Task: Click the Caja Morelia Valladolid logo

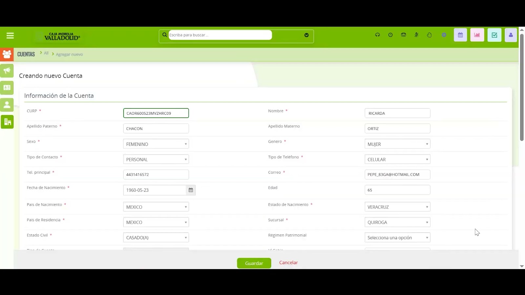Action: 62,36
